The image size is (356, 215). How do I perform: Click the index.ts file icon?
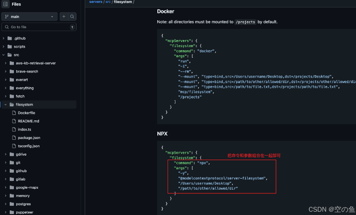pyautogui.click(x=13, y=130)
